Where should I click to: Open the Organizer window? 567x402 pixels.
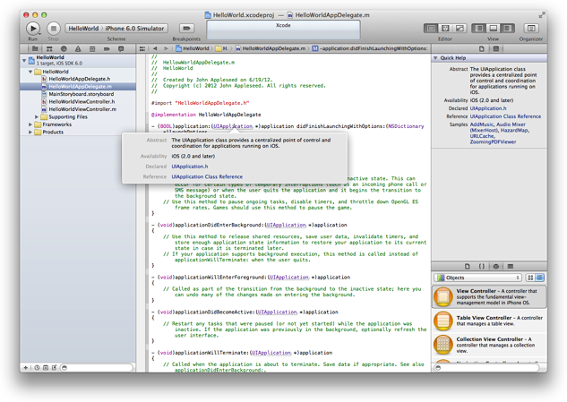coord(530,29)
